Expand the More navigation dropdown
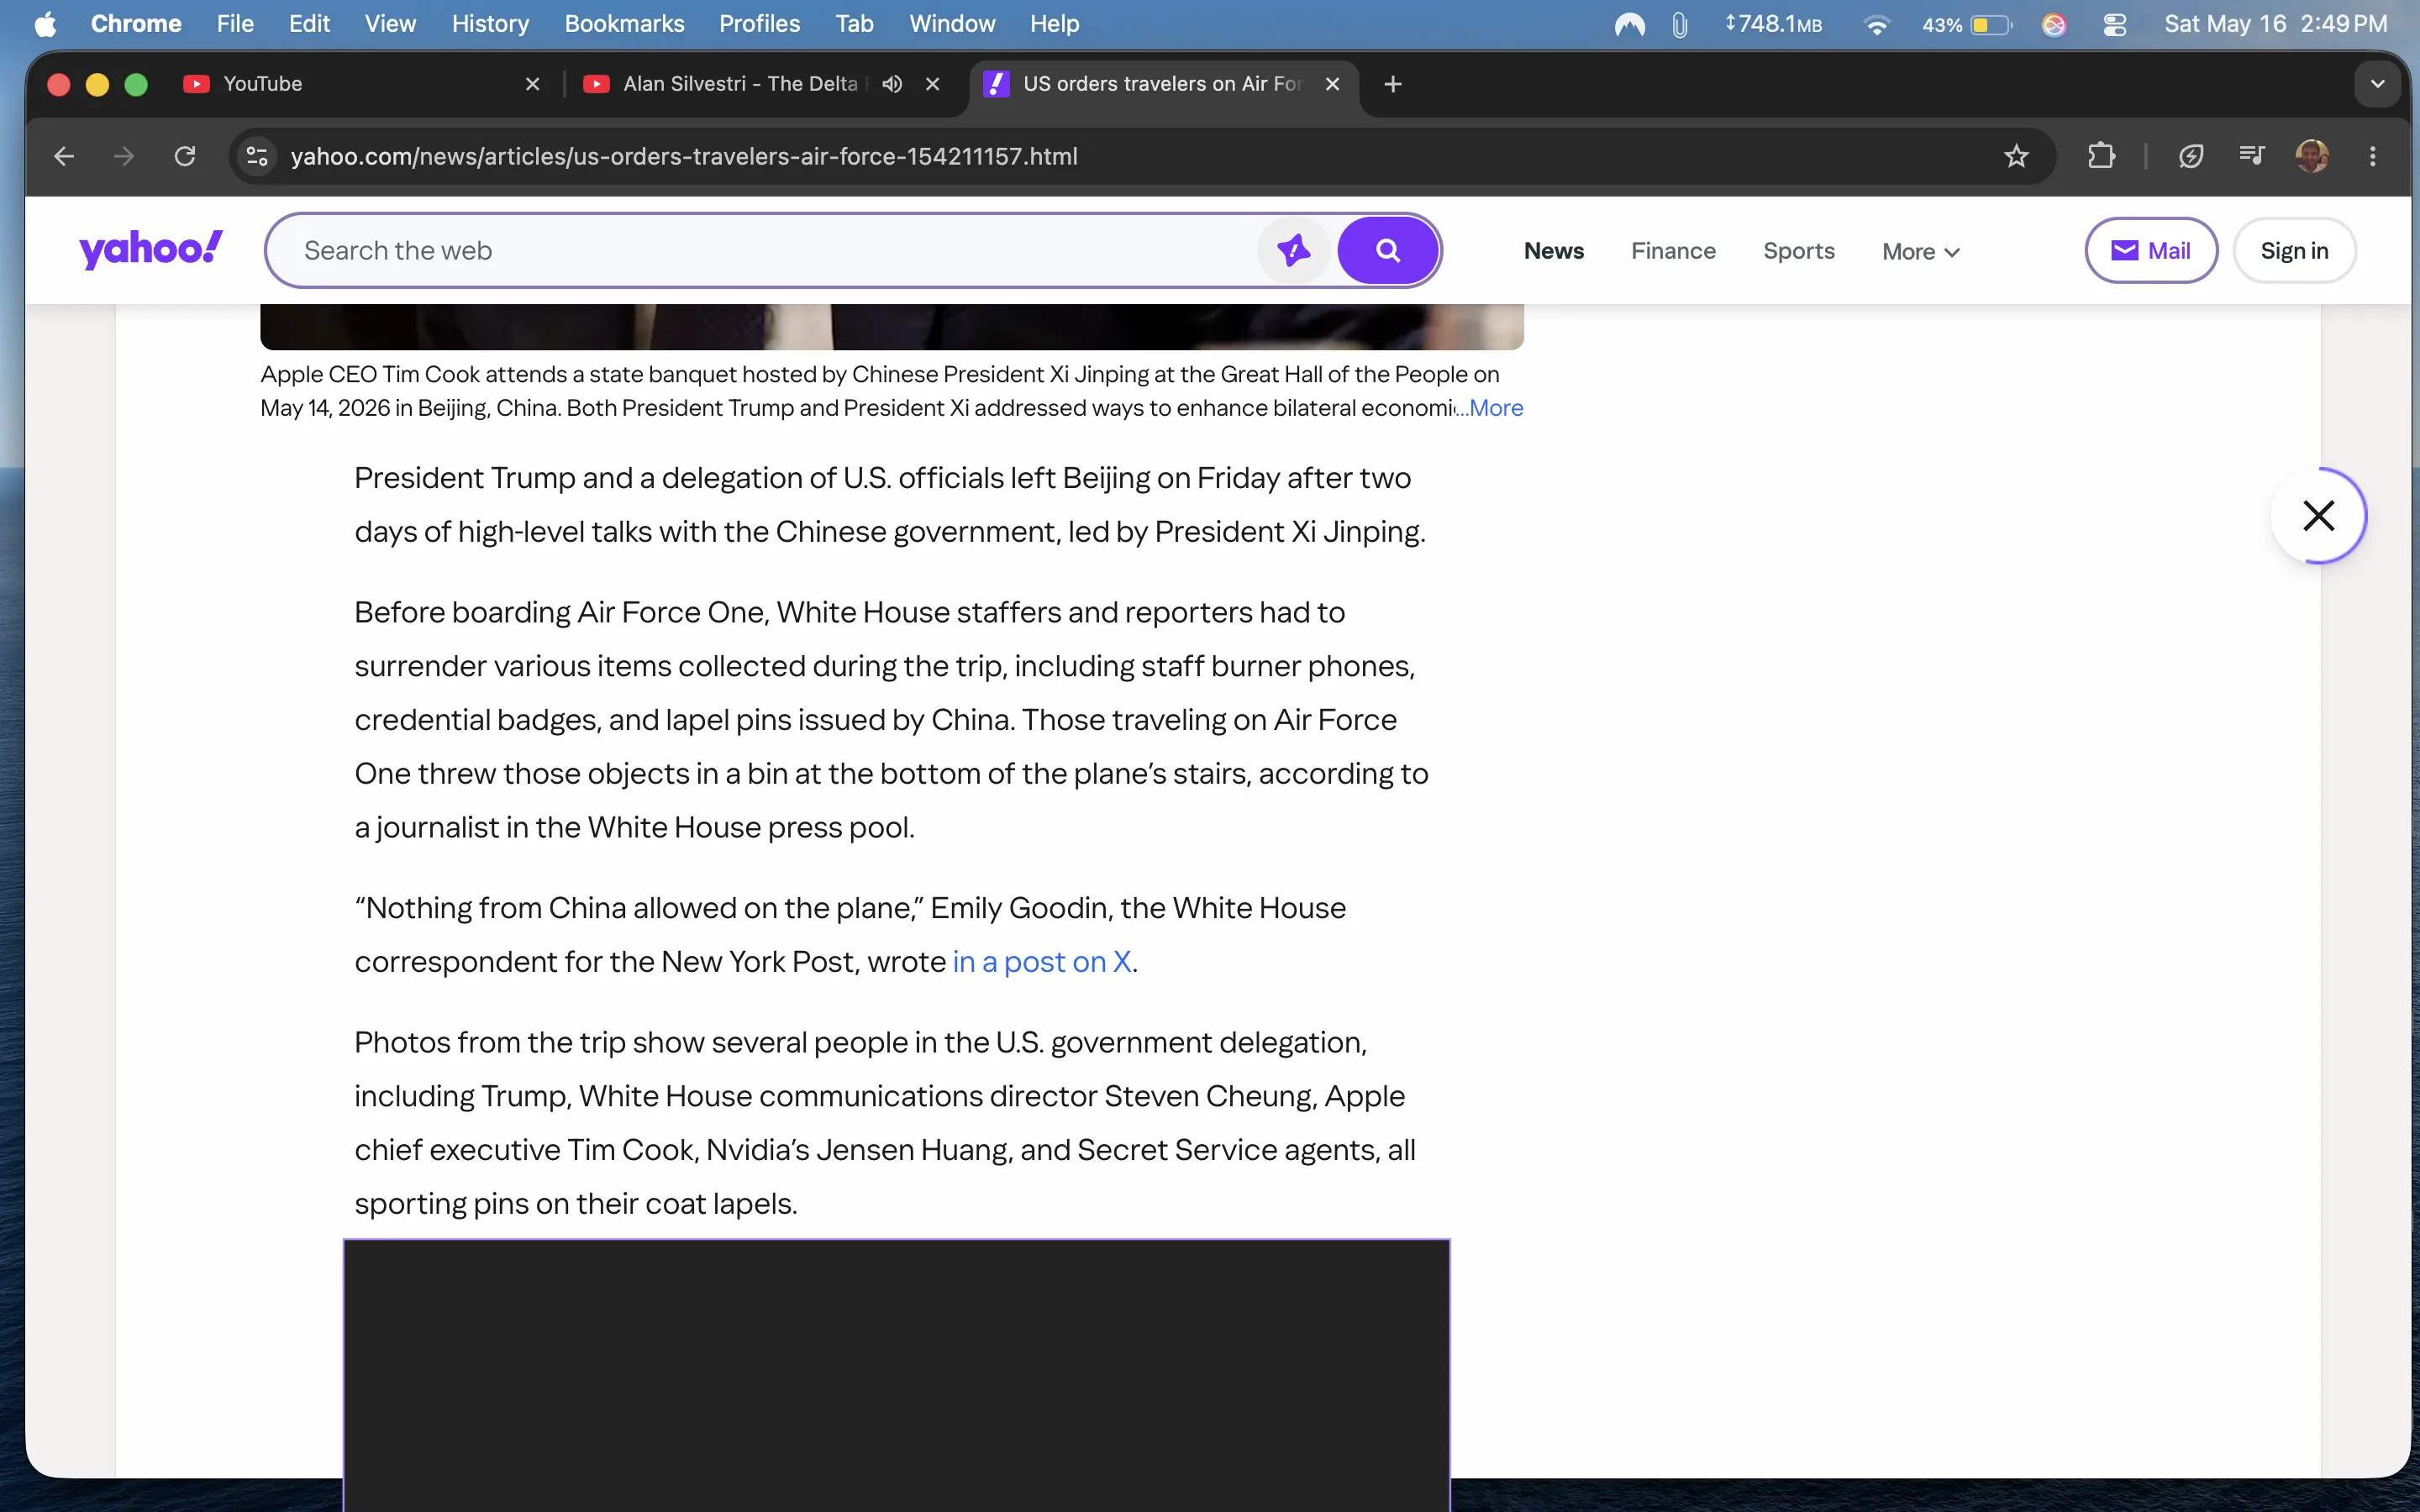Screen dimensions: 2420x1512 pos(1920,251)
